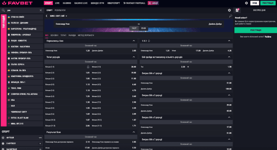
Task: Click green Реєстрація button in bet slip
Action: tap(256, 30)
